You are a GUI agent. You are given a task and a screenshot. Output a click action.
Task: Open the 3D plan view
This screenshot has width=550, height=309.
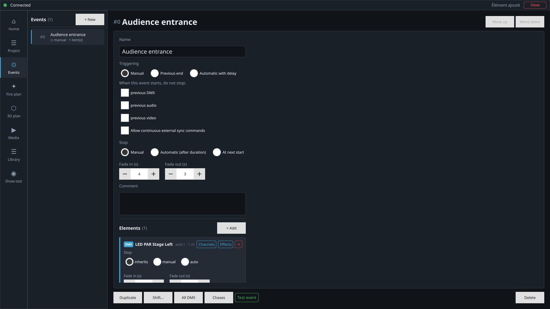click(14, 112)
